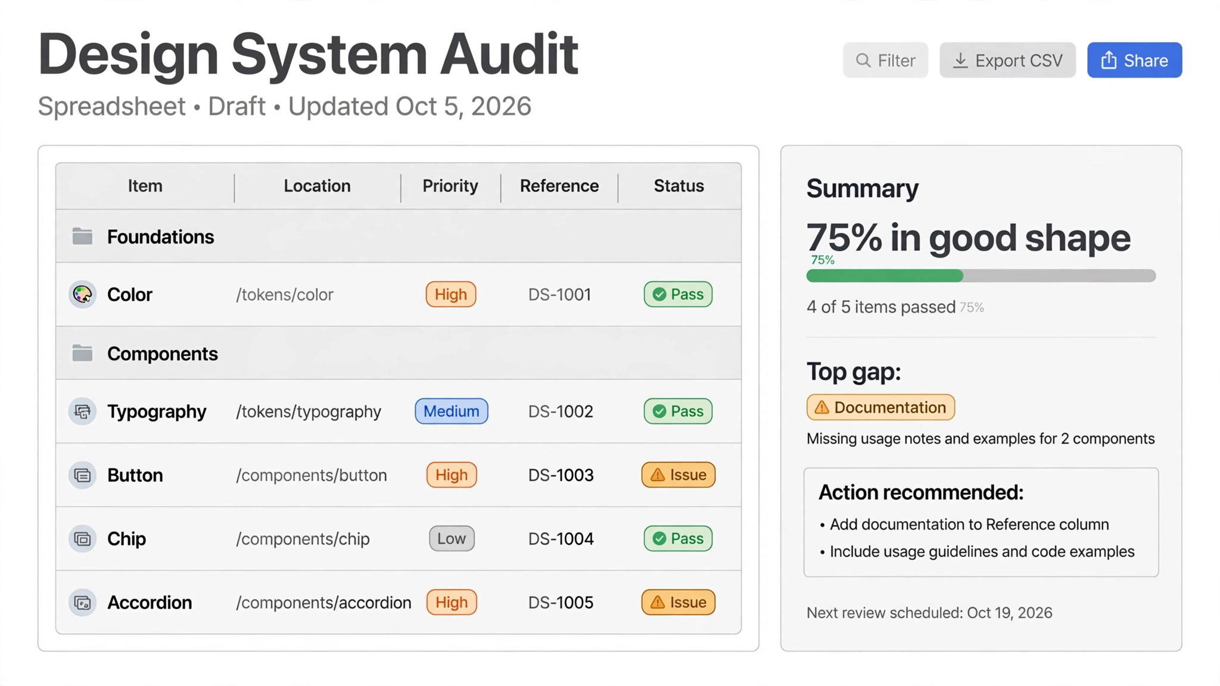
Task: Collapse the Foundations group row
Action: [399, 236]
